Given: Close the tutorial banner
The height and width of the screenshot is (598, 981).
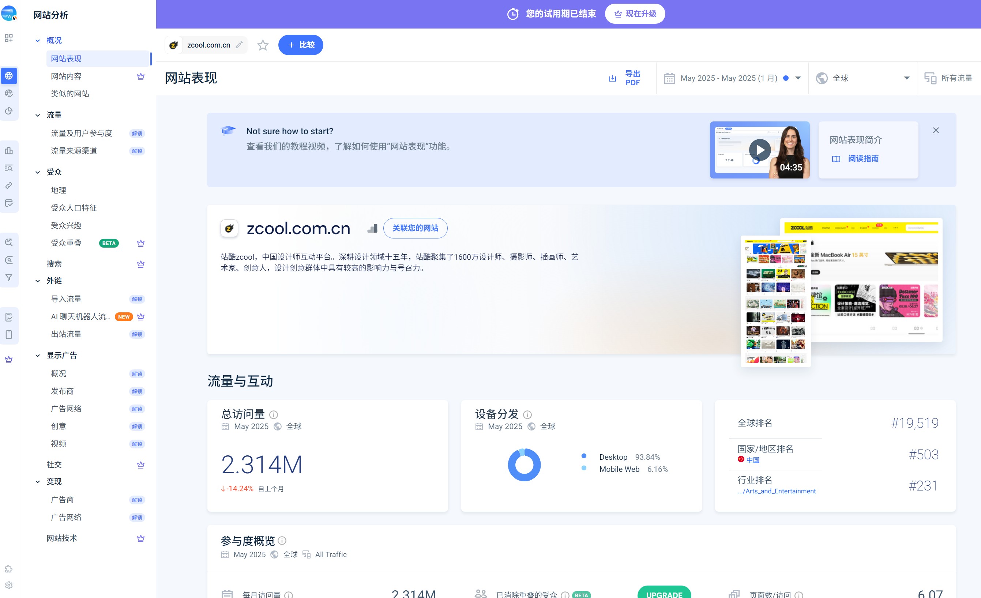Looking at the screenshot, I should point(936,130).
